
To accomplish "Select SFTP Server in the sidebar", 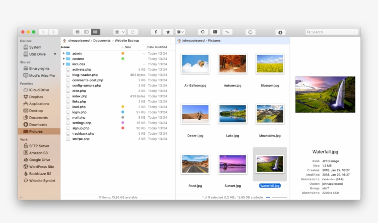I will (x=39, y=146).
